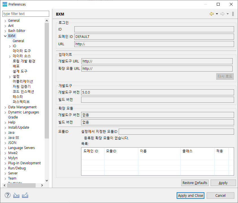The width and height of the screenshot is (238, 203).
Task: Click Apply and Close button
Action: (x=190, y=196)
